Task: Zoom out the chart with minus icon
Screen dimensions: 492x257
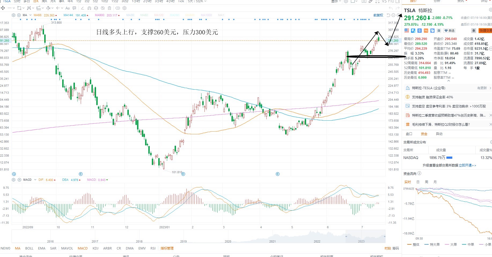Action: pos(393,15)
